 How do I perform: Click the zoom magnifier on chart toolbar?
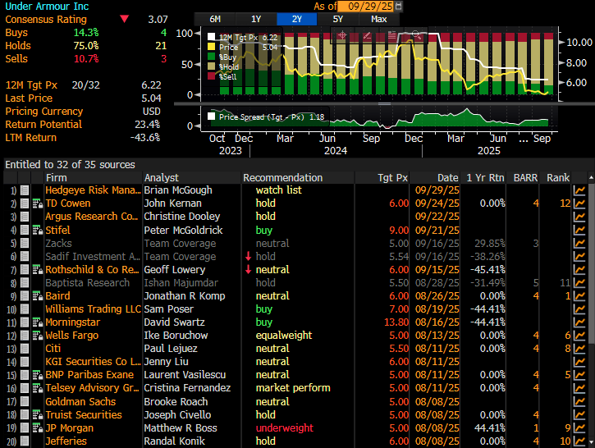[416, 35]
